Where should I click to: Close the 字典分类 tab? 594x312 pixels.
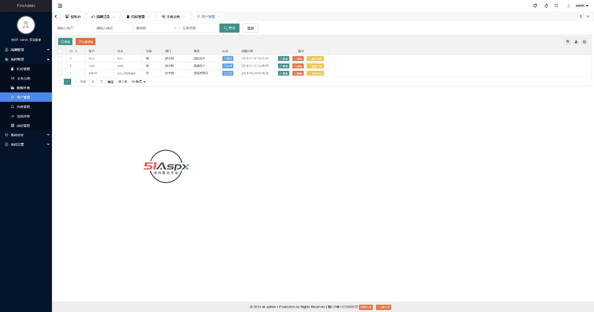point(184,17)
